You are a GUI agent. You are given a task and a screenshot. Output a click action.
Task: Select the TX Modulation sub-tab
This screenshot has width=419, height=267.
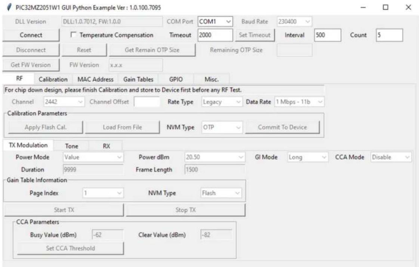coord(28,145)
